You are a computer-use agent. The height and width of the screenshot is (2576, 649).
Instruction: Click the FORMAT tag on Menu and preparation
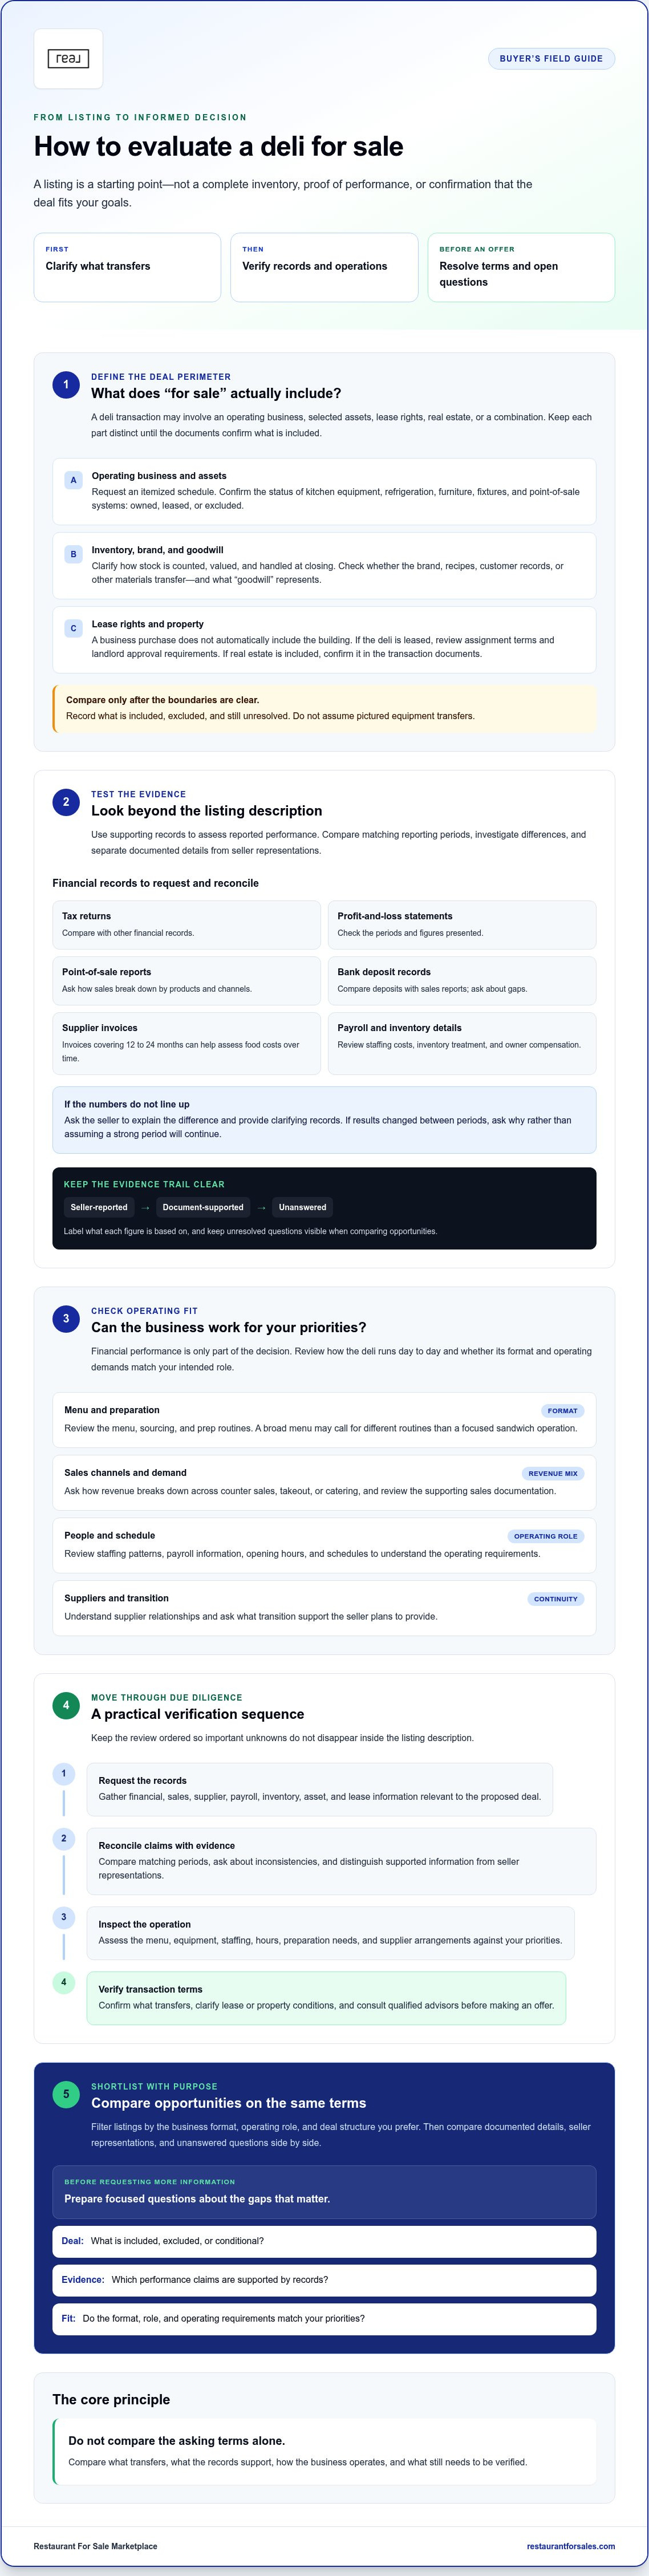coord(562,1411)
